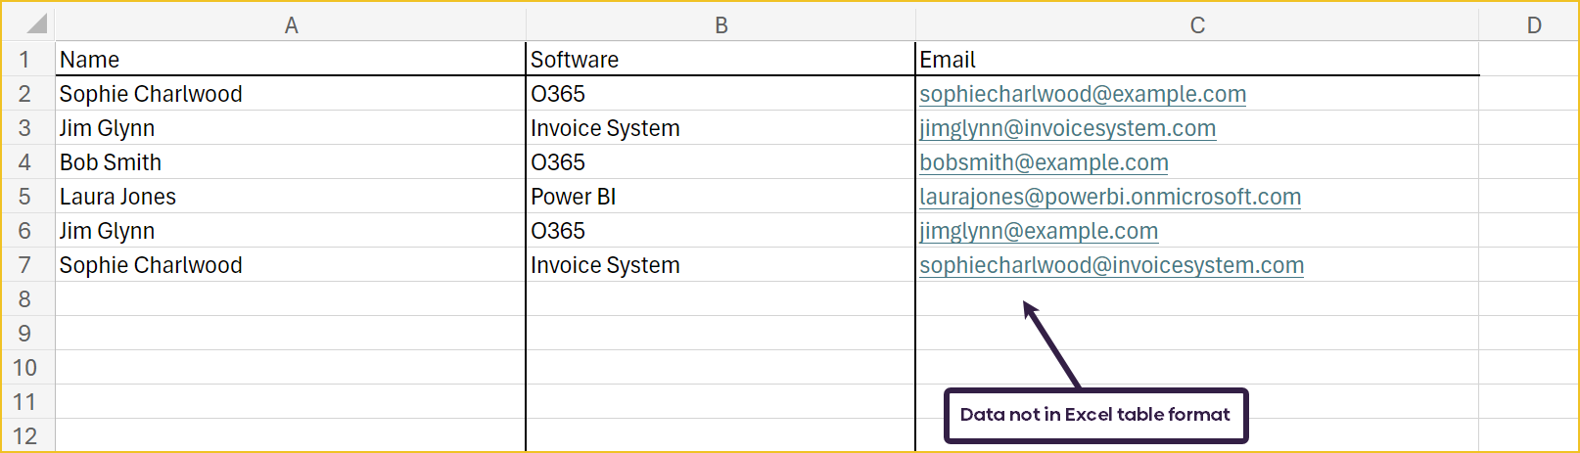Screen dimensions: 1580x453
Task: Select the Power BI cell
Action: pos(720,196)
